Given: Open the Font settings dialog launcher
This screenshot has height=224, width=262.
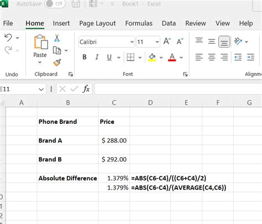Looking at the screenshot, I should tap(185, 74).
